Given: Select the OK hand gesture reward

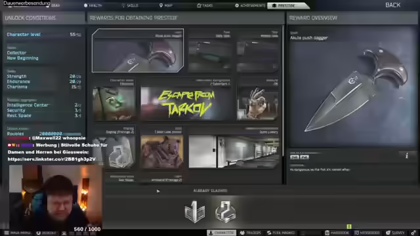Looking at the screenshot, I should (x=257, y=99).
